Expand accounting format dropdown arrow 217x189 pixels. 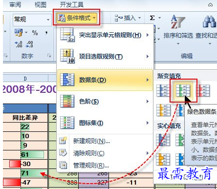(x=26, y=32)
